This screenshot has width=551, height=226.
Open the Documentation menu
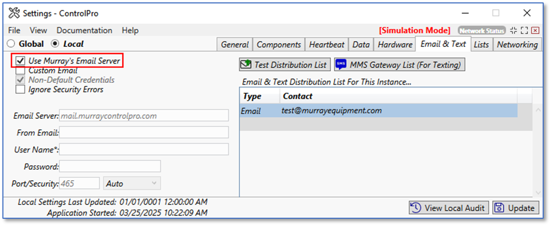(84, 30)
